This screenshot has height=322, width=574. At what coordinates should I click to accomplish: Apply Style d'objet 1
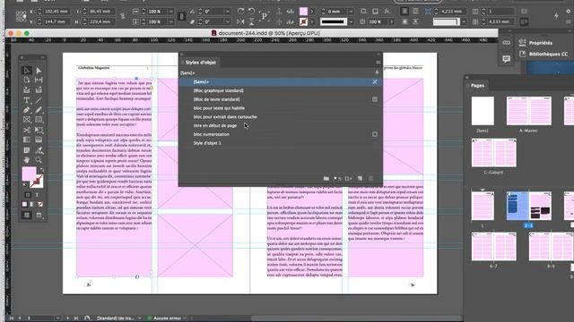tap(281, 143)
